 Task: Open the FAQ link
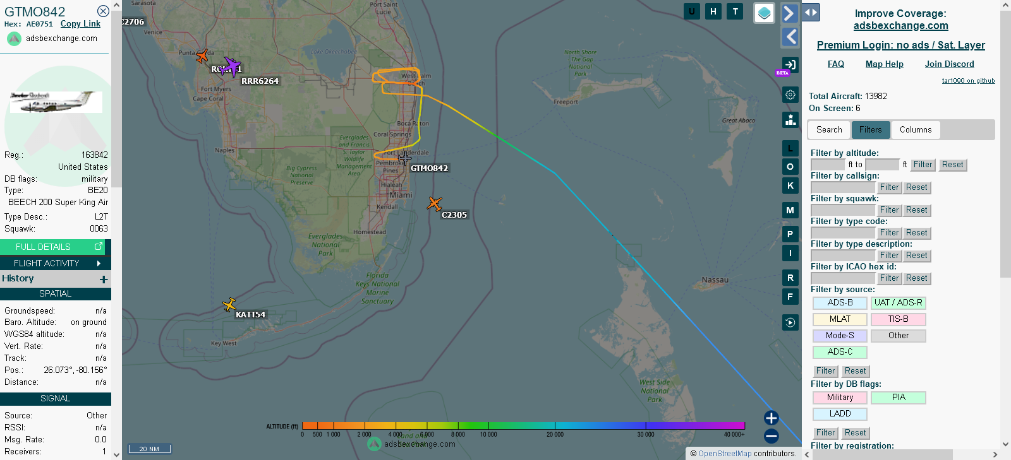836,64
